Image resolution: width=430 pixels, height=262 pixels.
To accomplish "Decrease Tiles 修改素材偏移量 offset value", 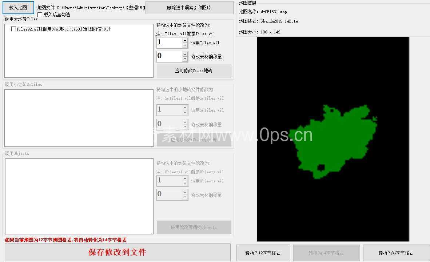I will coord(185,59).
